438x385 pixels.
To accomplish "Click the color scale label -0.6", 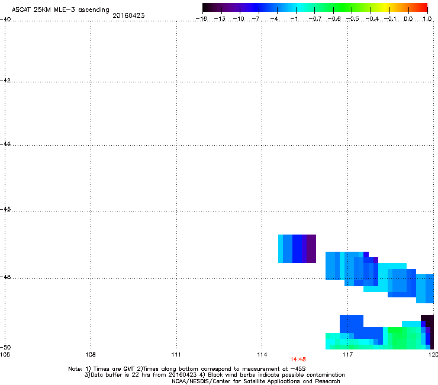I will pos(334,19).
